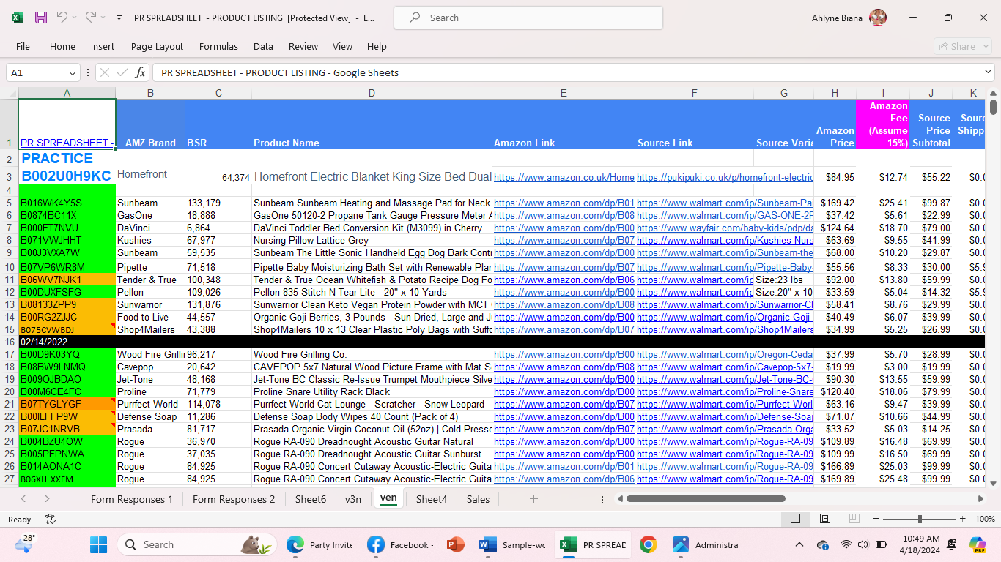1001x562 pixels.
Task: Click the horizontal scrollbar thumb
Action: (x=706, y=499)
